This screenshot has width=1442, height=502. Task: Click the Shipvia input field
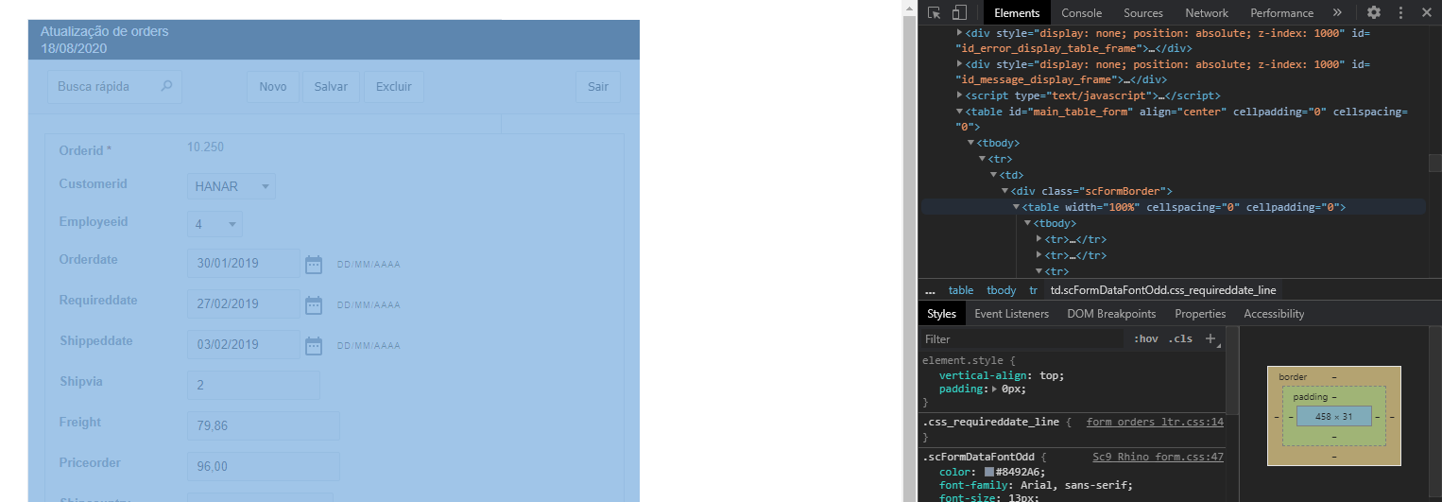253,386
